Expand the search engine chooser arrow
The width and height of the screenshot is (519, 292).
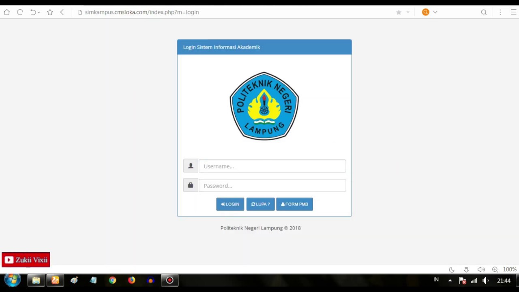435,12
